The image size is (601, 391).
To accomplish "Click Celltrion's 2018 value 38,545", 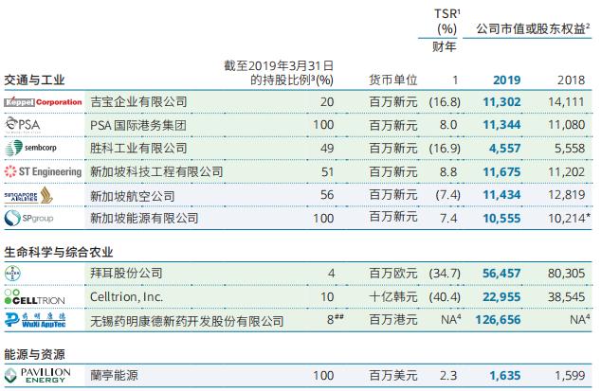I will 567,296.
